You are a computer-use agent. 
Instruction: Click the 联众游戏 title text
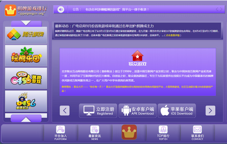click(138, 64)
